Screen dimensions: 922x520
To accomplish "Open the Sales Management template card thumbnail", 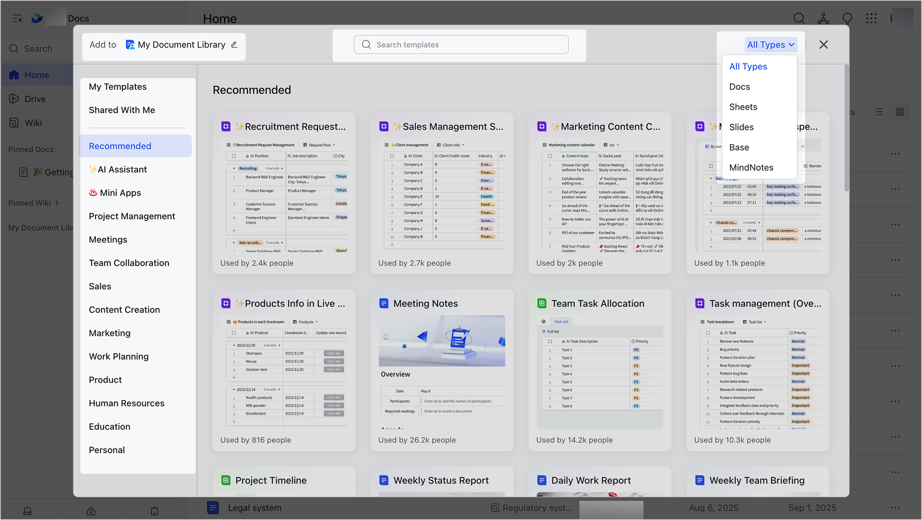I will coord(442,196).
